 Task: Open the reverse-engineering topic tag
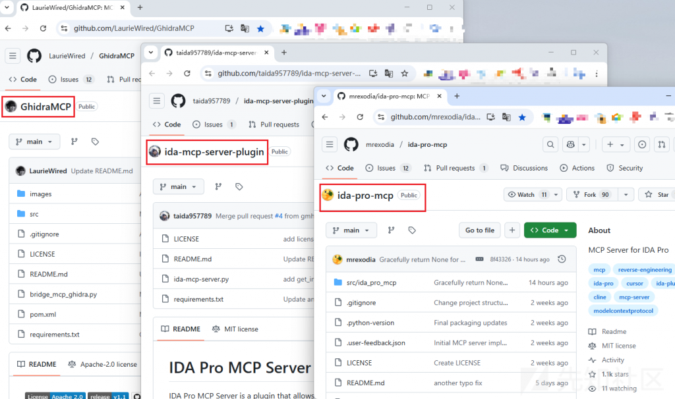pos(644,270)
